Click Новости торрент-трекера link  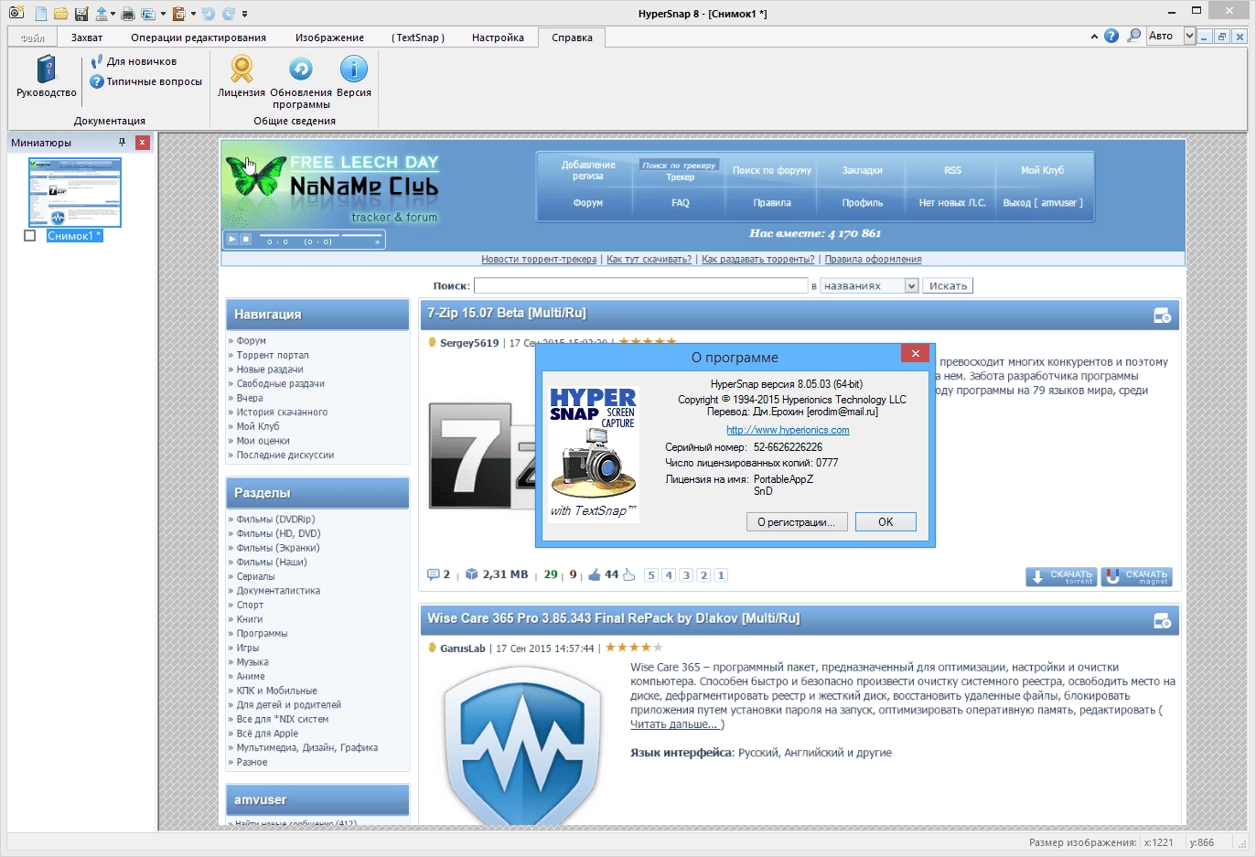tap(539, 259)
